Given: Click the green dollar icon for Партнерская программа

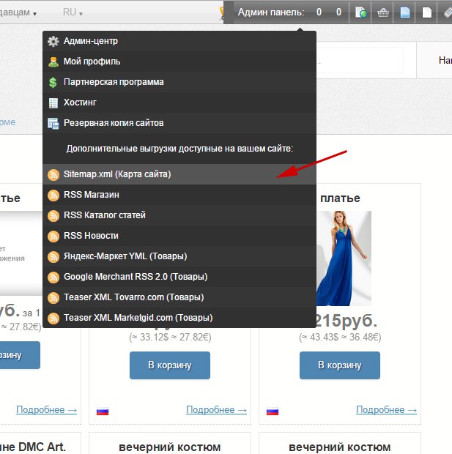Looking at the screenshot, I should point(53,82).
